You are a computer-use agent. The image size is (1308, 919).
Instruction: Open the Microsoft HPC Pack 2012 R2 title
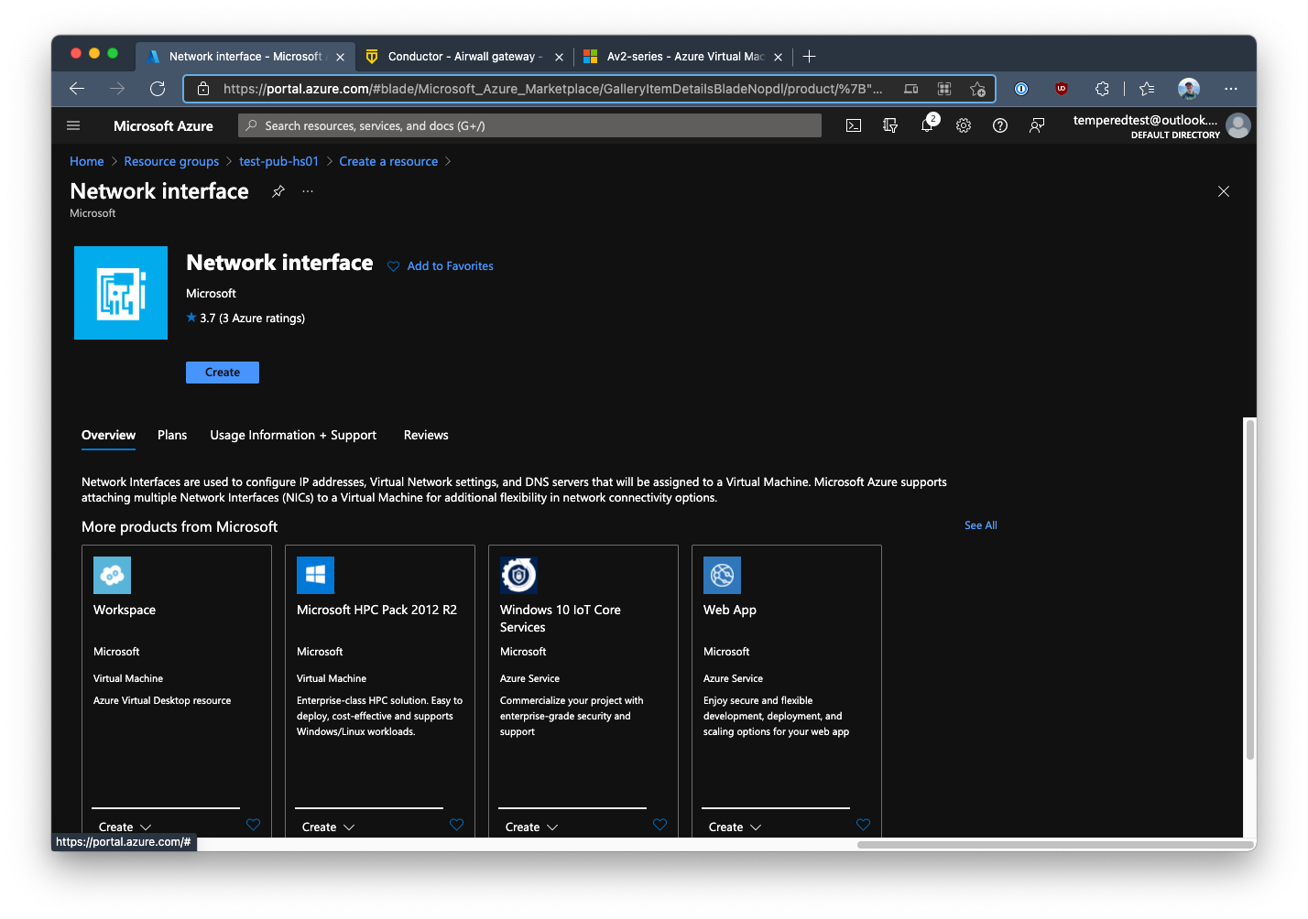376,610
